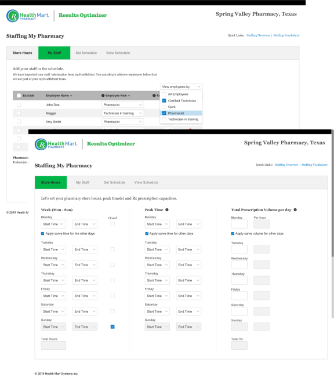Open View Schedule tab in back window

118,53
